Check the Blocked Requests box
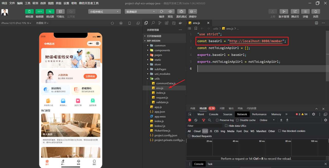The height and width of the screenshot is (168, 329). 189,136
